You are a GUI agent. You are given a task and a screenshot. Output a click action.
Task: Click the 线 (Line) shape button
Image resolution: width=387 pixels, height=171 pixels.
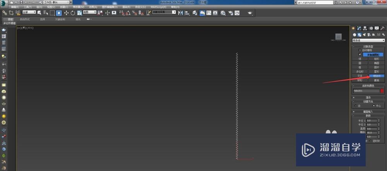tap(360, 59)
